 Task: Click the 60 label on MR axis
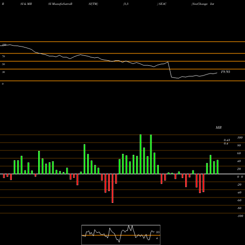[x=239, y=153]
